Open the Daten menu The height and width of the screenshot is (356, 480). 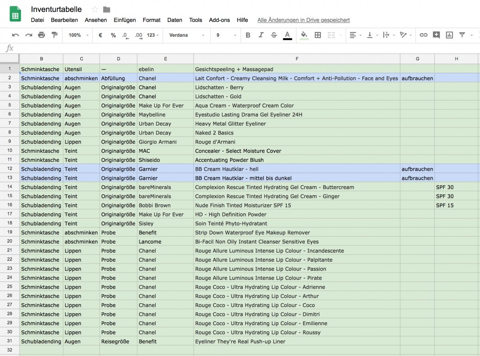click(x=175, y=20)
